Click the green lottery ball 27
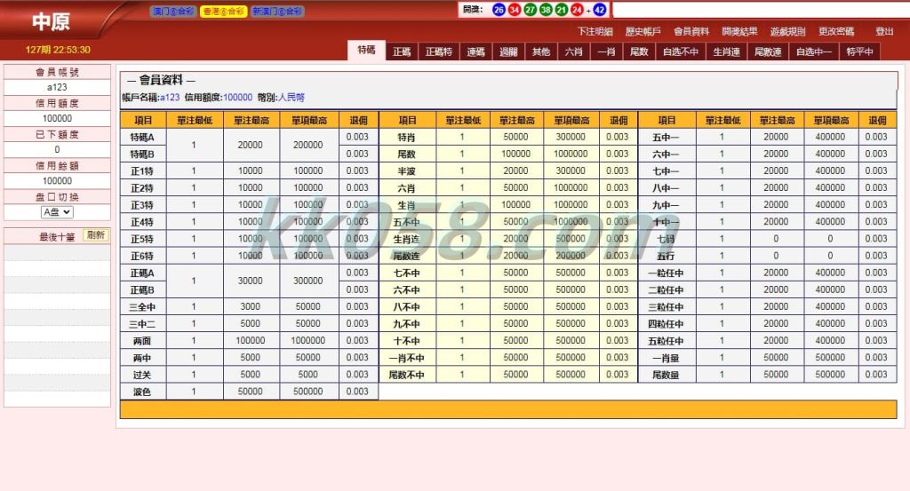Viewport: 910px width, 491px height. [530, 10]
